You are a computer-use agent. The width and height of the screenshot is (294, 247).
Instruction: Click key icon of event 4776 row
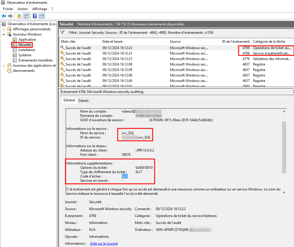[x=62, y=59]
